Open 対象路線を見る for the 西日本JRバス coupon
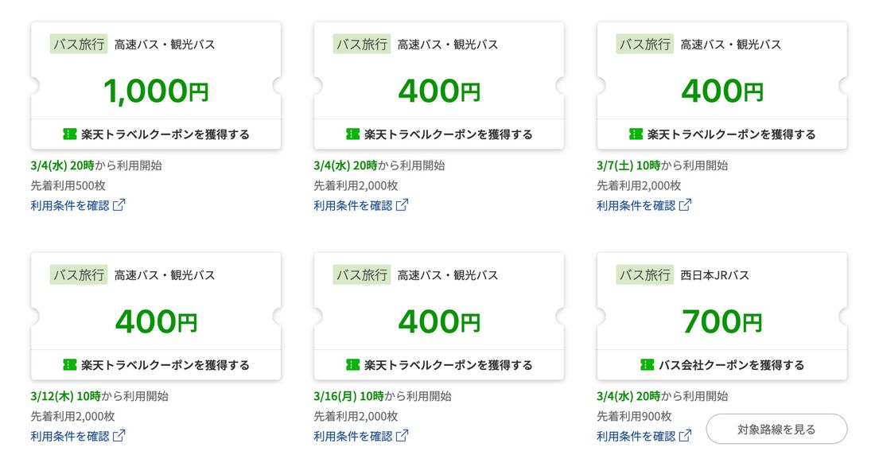Viewport: 875px width, 459px height. (x=777, y=428)
